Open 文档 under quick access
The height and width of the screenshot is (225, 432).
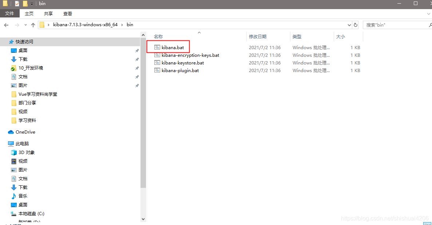(x=23, y=77)
